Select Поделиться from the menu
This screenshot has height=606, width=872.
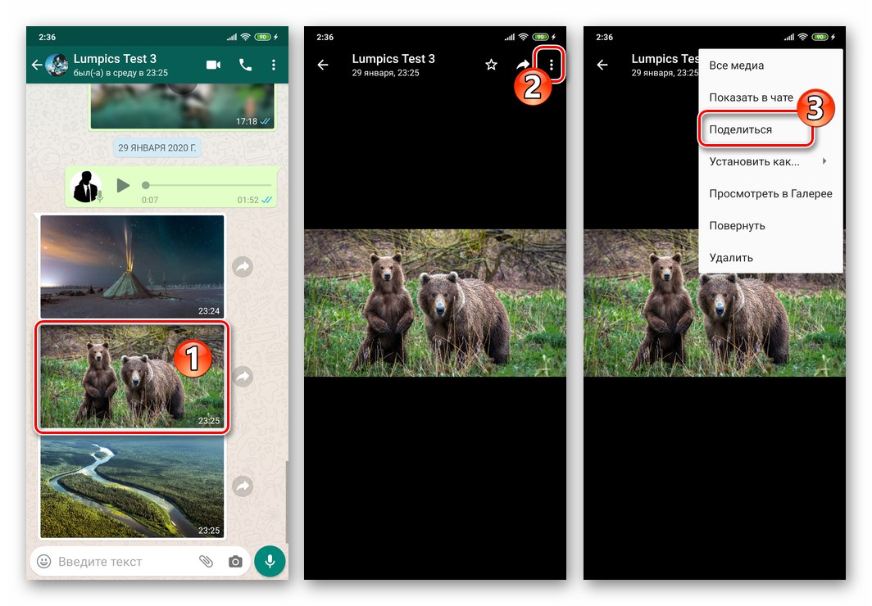coord(741,129)
